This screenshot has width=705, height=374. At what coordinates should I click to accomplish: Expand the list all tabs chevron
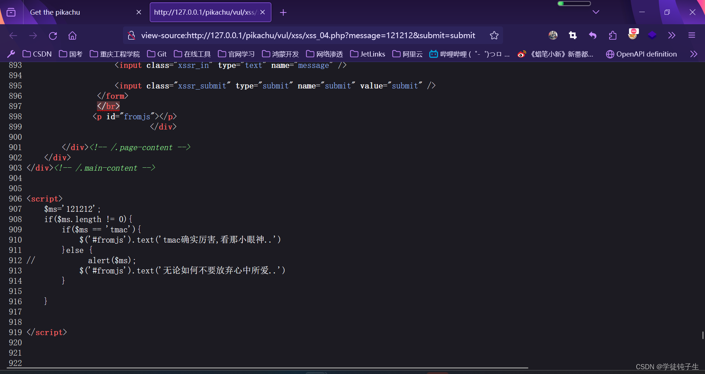(x=596, y=12)
